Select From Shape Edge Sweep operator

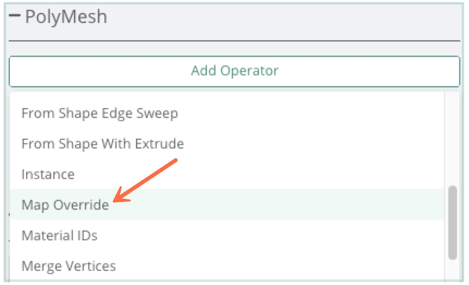tap(100, 114)
